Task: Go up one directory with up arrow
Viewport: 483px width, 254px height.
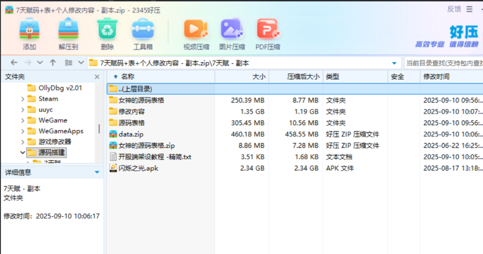Action: tap(53, 63)
